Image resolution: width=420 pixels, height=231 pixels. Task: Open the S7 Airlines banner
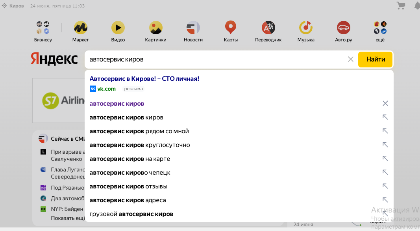[59, 101]
